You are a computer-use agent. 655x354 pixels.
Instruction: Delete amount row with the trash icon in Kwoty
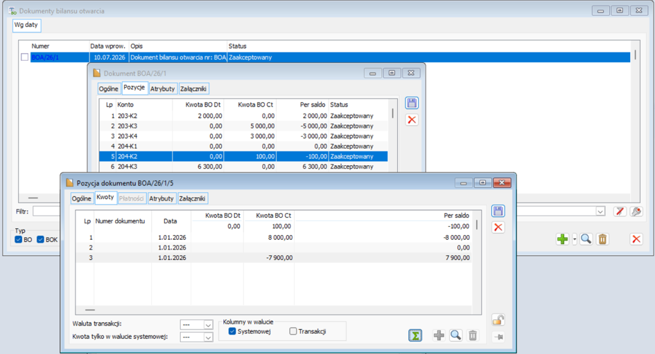click(x=473, y=335)
